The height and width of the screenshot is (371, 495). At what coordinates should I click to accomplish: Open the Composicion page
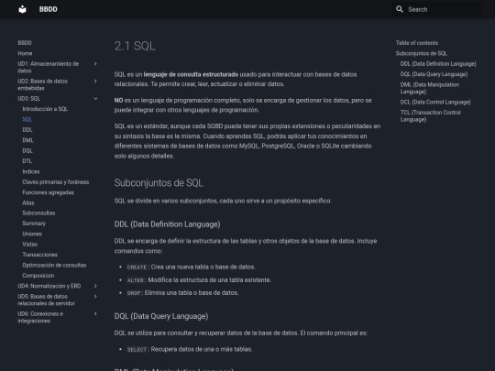(38, 276)
